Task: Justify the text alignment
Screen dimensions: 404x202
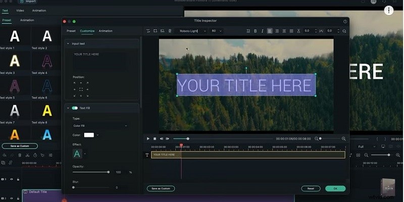Action: (291, 31)
